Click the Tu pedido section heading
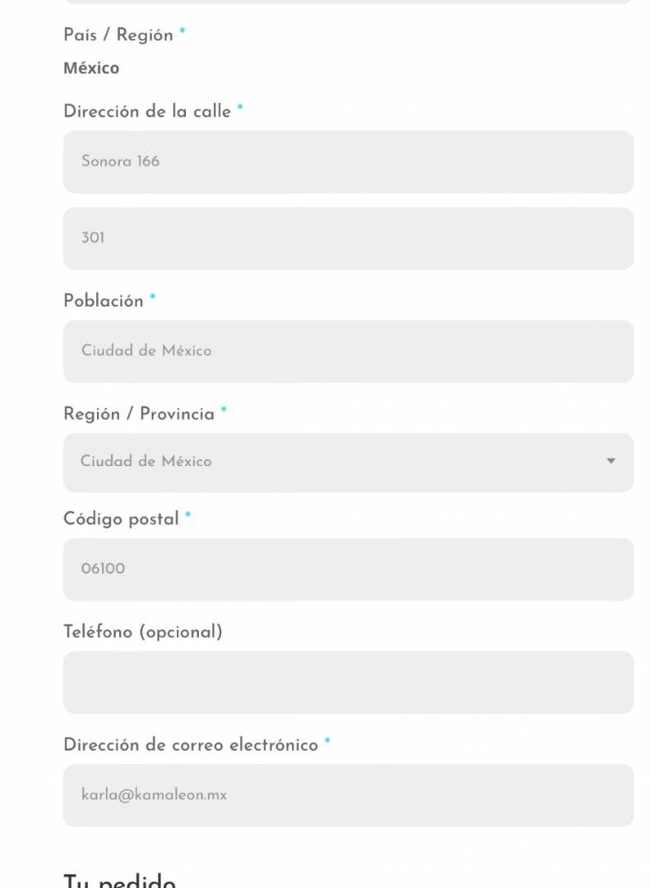The image size is (651, 888). tap(119, 880)
